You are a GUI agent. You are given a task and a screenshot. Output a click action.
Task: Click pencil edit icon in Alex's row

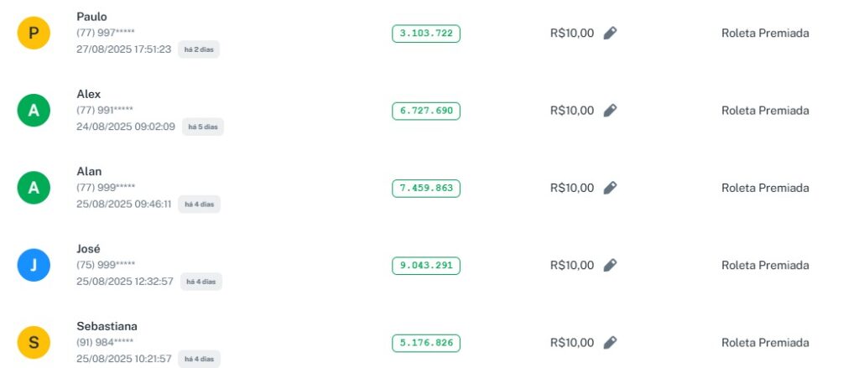point(610,111)
